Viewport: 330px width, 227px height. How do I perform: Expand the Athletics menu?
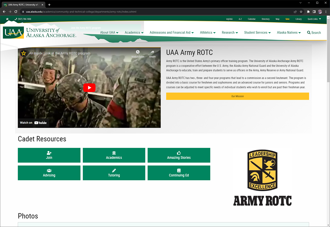click(208, 32)
